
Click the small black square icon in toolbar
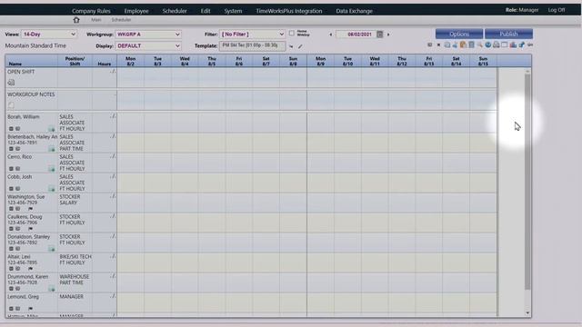[438, 45]
